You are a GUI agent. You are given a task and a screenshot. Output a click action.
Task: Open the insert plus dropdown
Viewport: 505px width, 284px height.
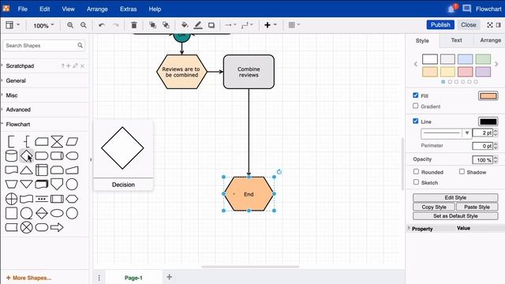click(270, 24)
